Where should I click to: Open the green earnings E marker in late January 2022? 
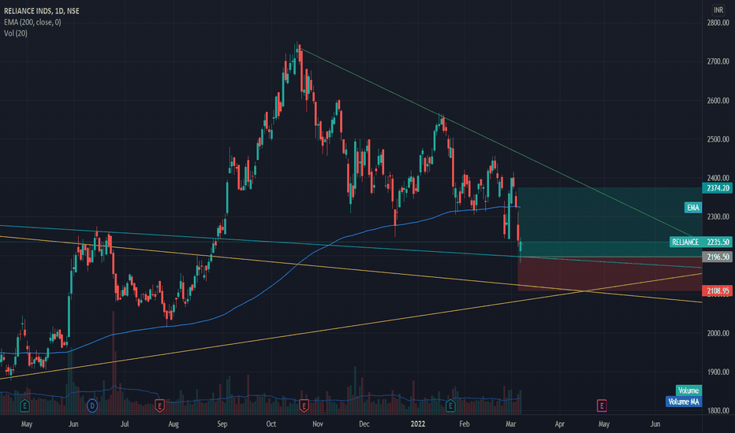[x=450, y=406]
